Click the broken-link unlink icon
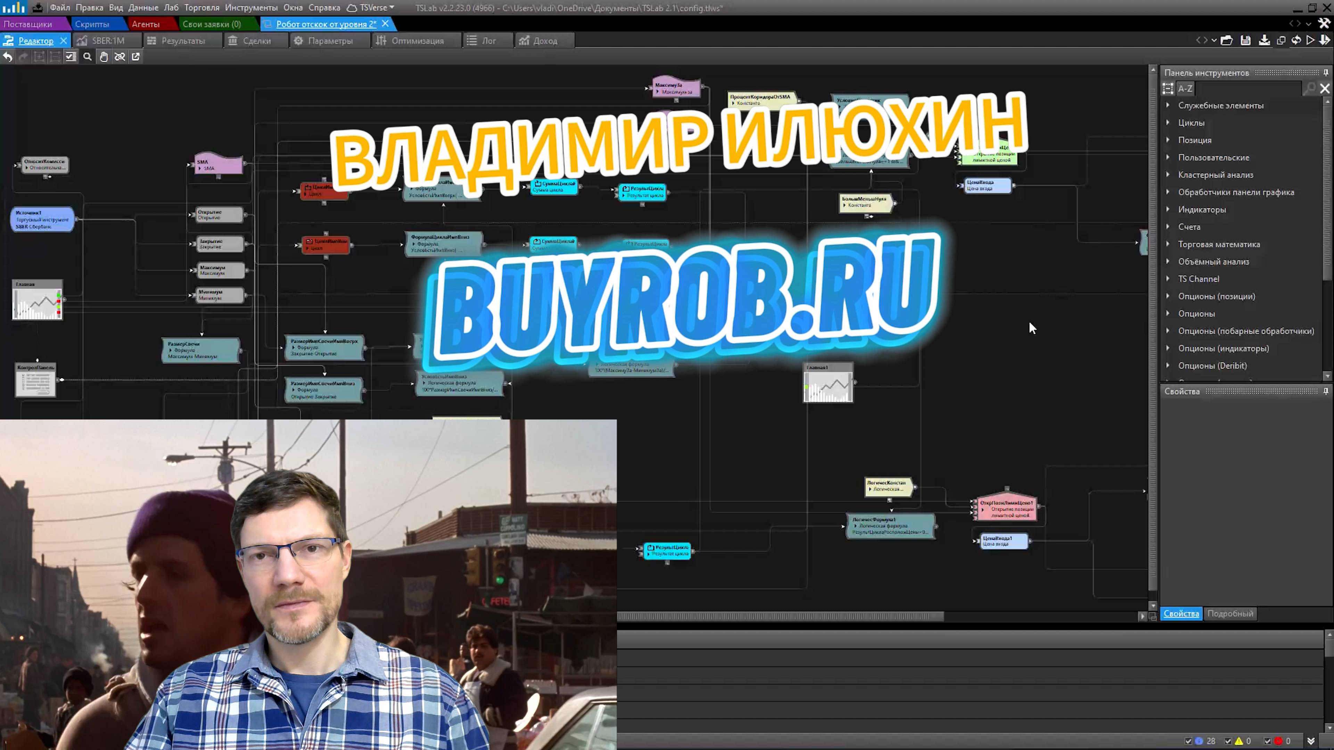Image resolution: width=1334 pixels, height=750 pixels. pos(120,57)
